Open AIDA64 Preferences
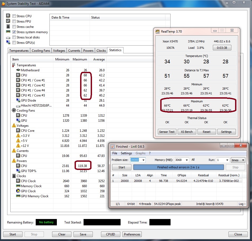This screenshot has width=252, height=241. pyautogui.click(x=132, y=234)
